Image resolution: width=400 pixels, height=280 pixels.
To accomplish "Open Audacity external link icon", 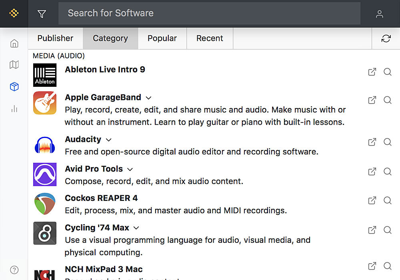I will click(372, 142).
